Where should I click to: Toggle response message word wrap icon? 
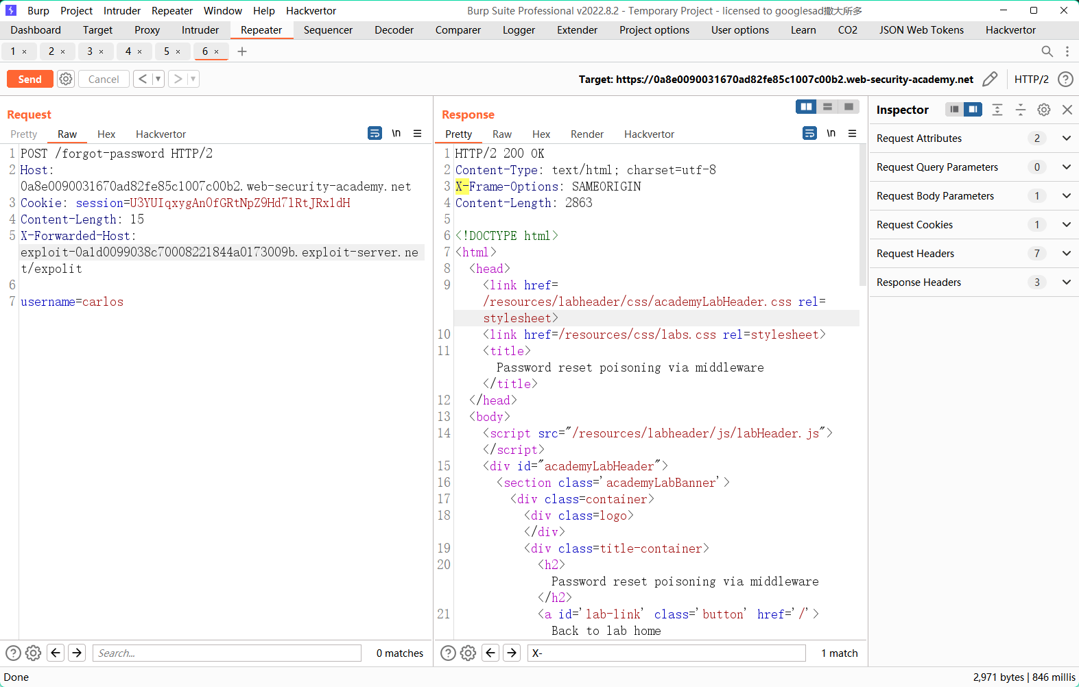pyautogui.click(x=809, y=133)
